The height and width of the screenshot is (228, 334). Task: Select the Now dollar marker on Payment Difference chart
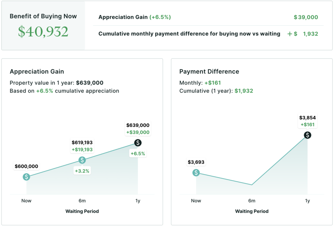tap(196, 173)
